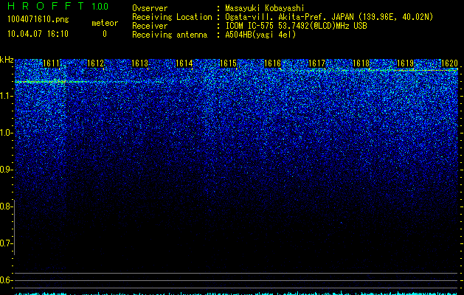The image size is (464, 295).
Task: Select the filename 1004071610.png
Action: (38, 20)
